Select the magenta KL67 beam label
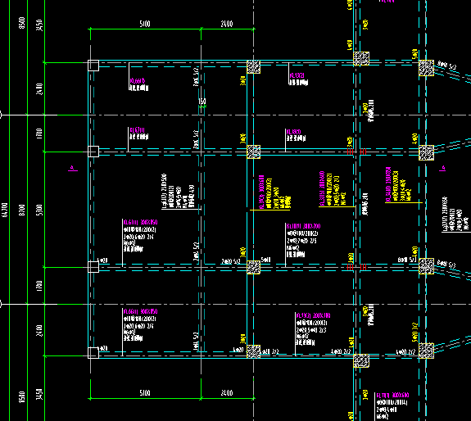The image size is (471, 421). coord(137,130)
